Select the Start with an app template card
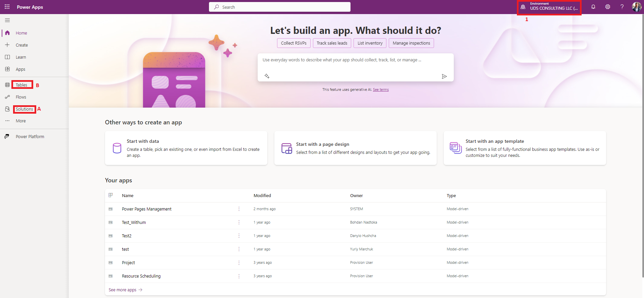 tap(525, 148)
